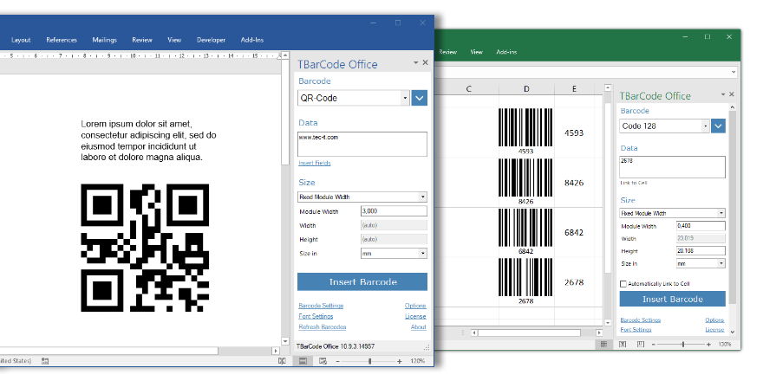Select Print Layout view icon in Word
This screenshot has width=763, height=381.
[x=303, y=361]
